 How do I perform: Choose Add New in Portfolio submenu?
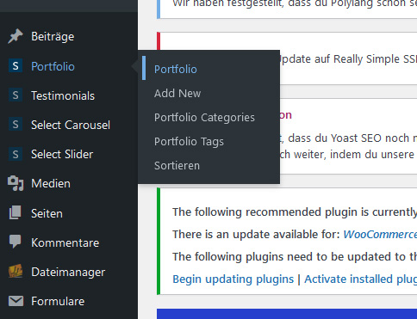177,94
